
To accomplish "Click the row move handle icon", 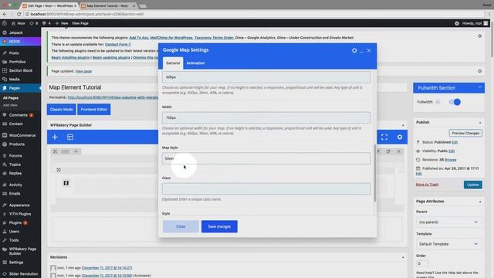I will coord(55,151).
